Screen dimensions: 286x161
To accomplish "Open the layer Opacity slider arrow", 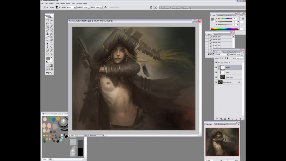I will [x=242, y=54].
